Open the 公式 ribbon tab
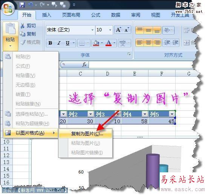205x195 pixels. pos(96,15)
